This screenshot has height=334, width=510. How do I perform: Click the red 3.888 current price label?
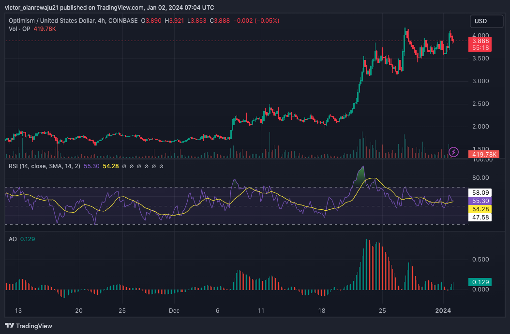tap(480, 41)
